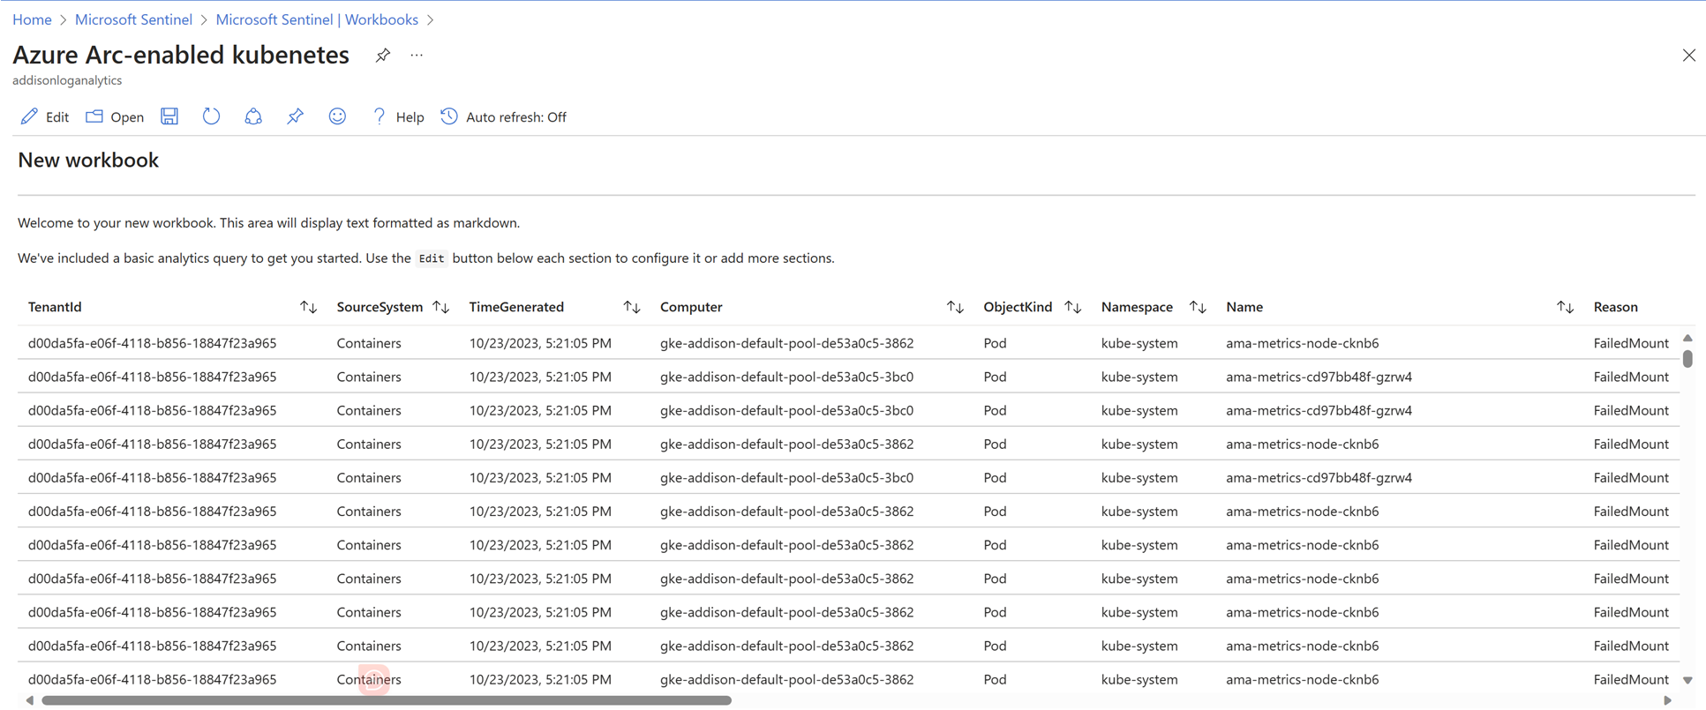1706x710 pixels.
Task: Sort by the TenantId column arrows
Action: [308, 307]
